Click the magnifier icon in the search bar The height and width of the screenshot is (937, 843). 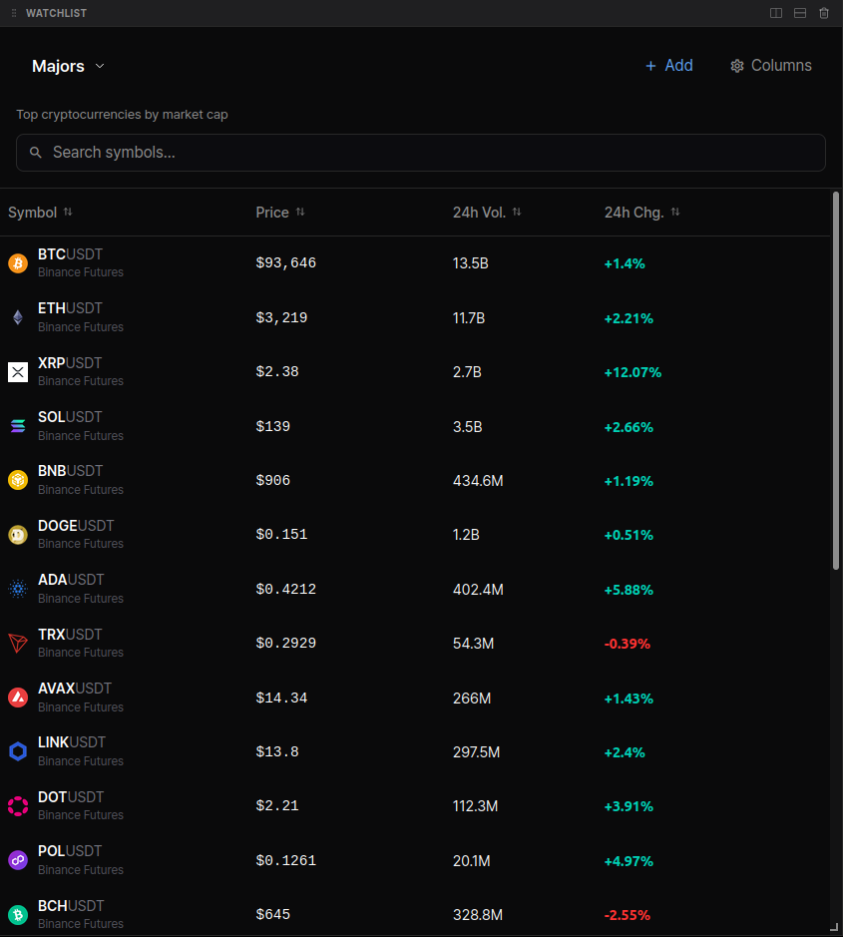pos(36,152)
